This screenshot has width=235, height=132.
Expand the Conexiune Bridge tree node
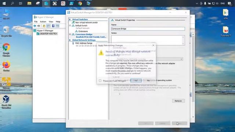[70, 34]
